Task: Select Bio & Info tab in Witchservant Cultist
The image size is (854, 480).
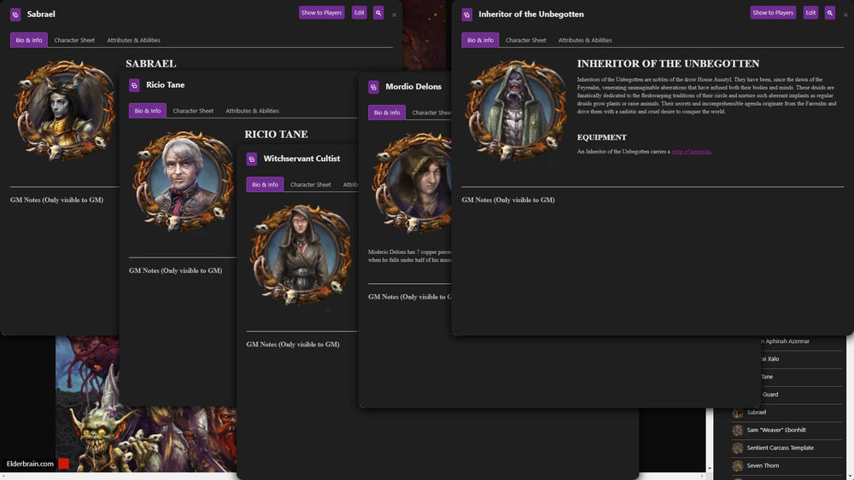Action: click(x=264, y=184)
